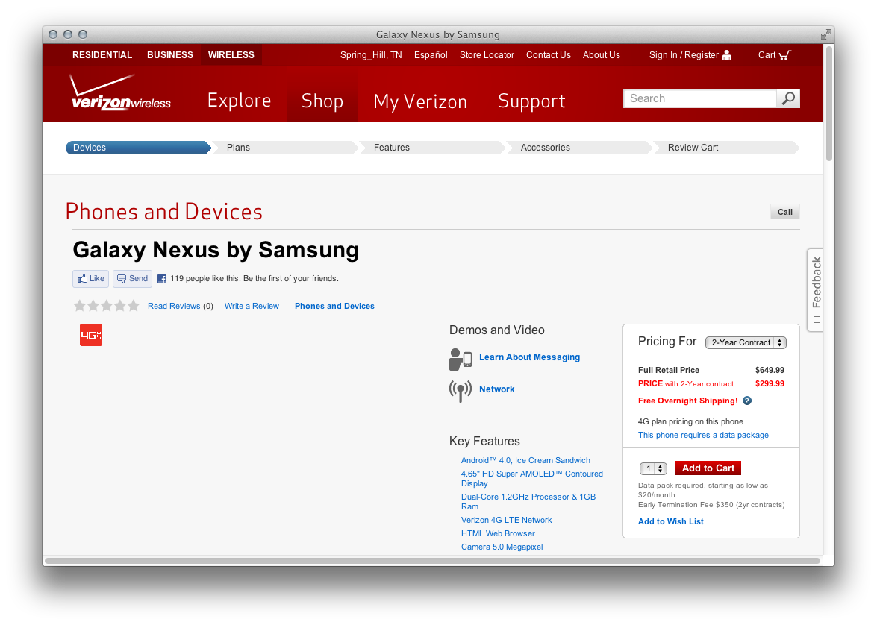
Task: Click Learn About Messaging link
Action: (x=529, y=357)
